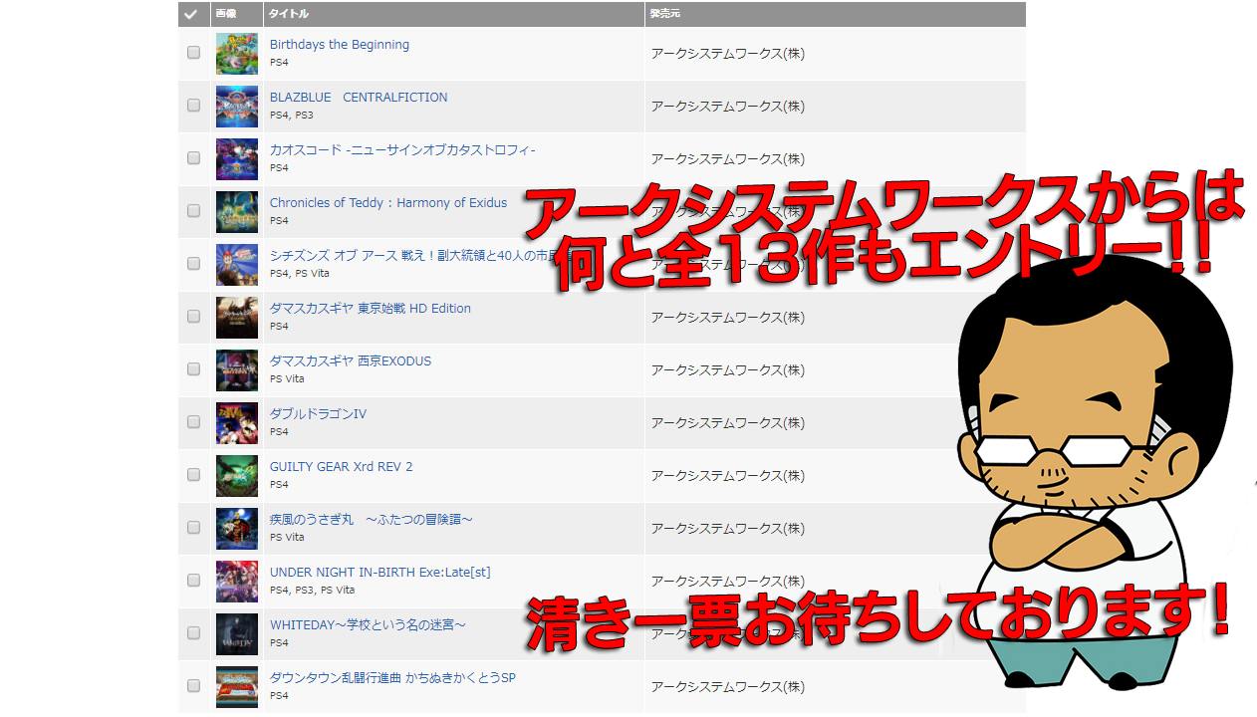
Task: Click the WHITEDAY game cover thumbnail
Action: [236, 634]
